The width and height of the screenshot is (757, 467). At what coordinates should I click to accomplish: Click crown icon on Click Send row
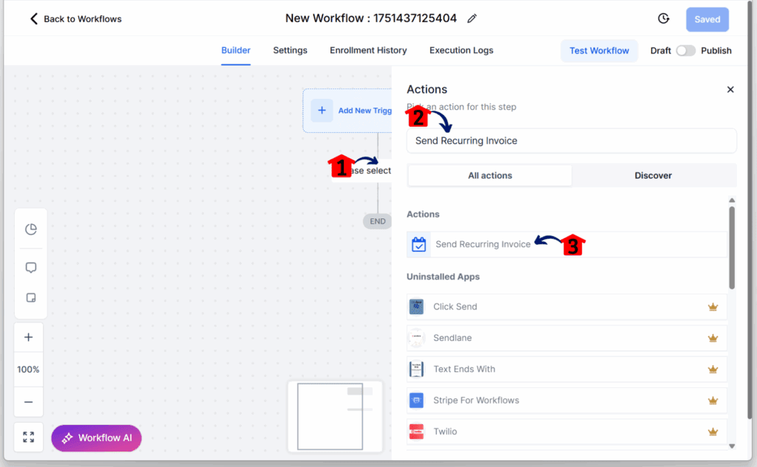713,307
